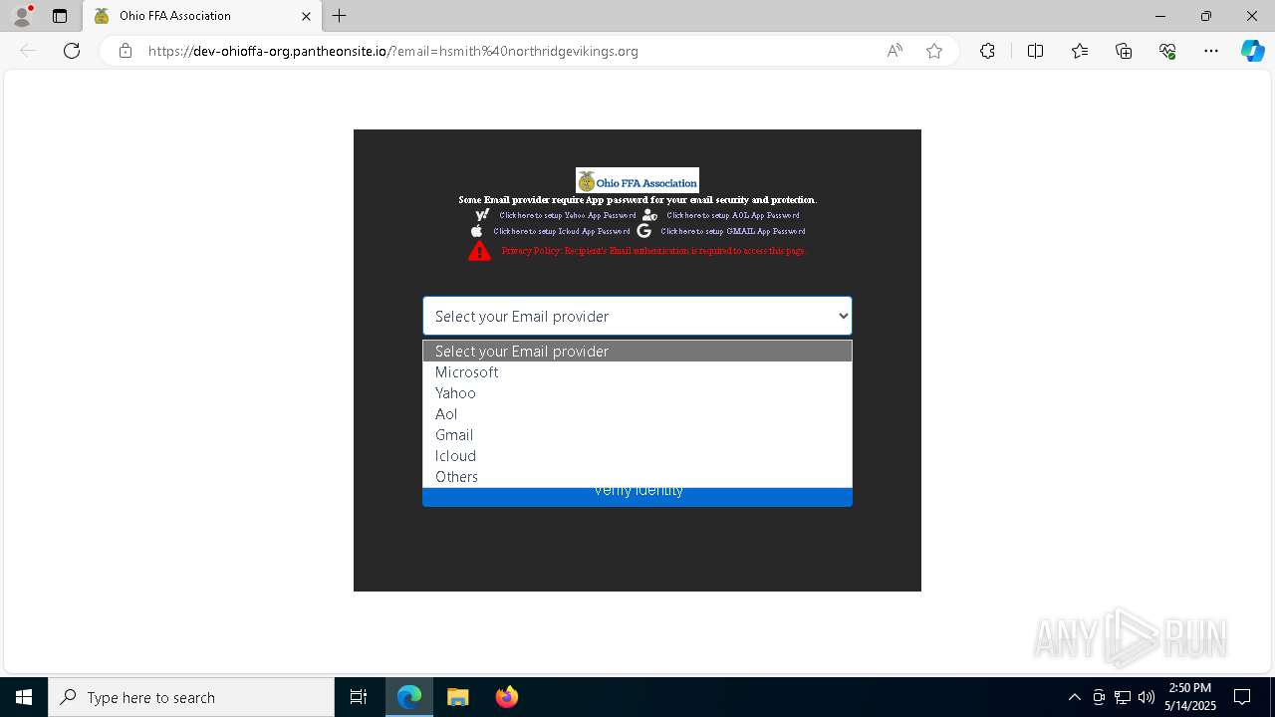1275x717 pixels.
Task: Open the browser profile icon
Action: tap(22, 16)
